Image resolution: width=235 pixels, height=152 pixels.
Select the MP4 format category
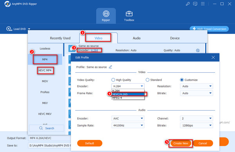point(45,59)
